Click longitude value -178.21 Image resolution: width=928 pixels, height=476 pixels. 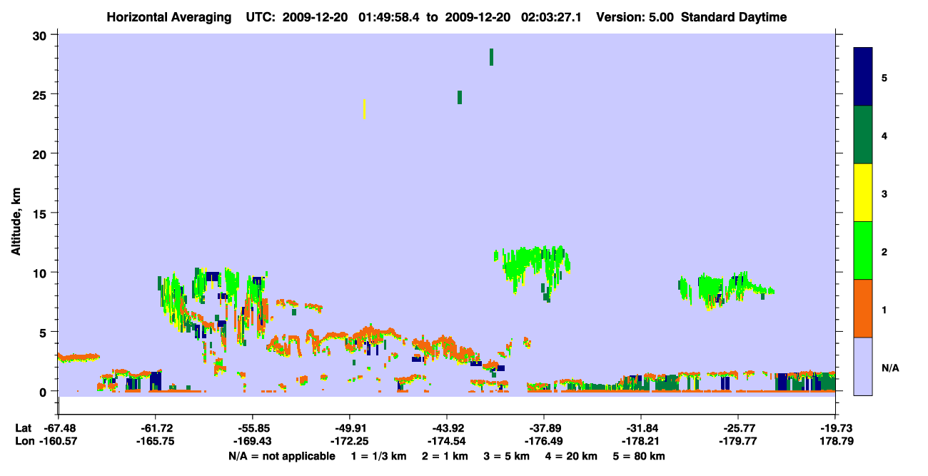(x=641, y=441)
